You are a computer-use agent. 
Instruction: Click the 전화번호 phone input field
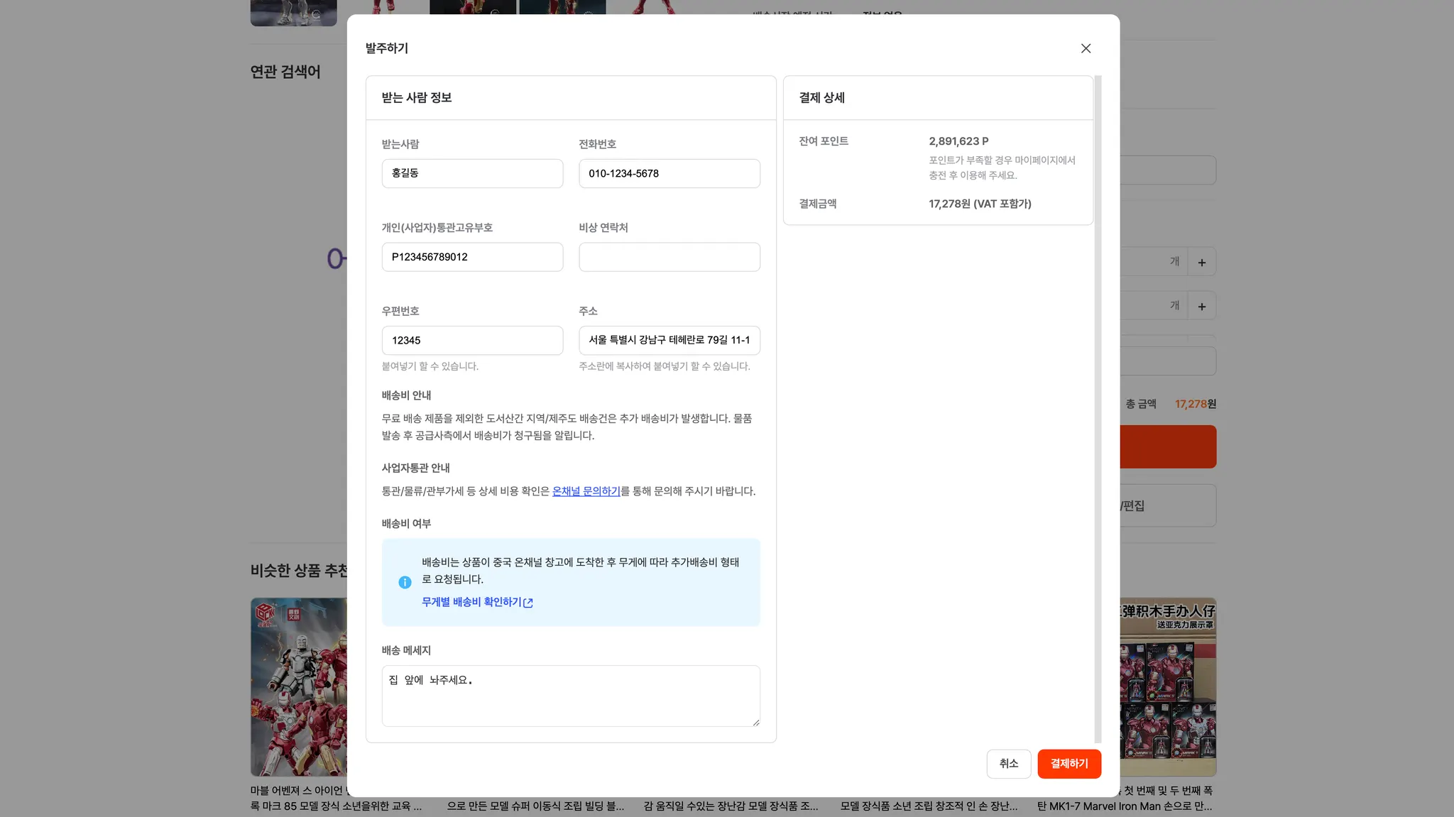pos(669,173)
